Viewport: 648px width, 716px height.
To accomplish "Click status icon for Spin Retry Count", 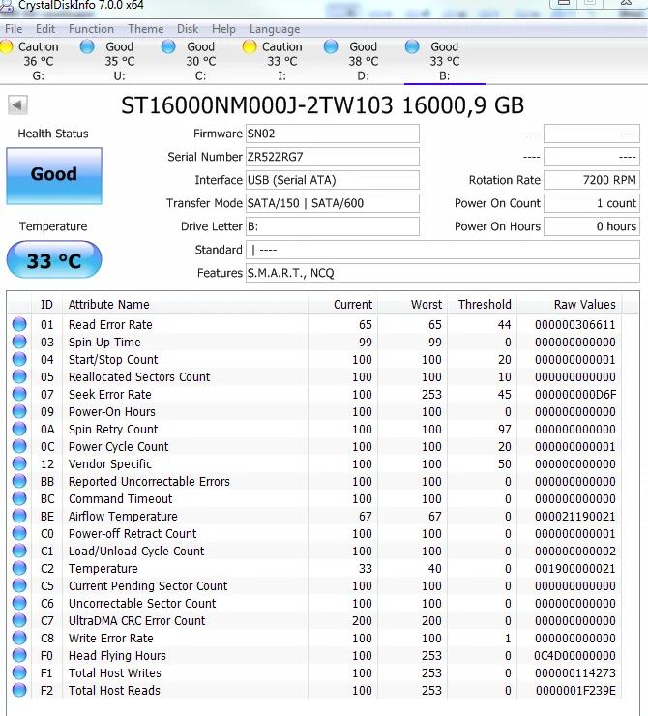I will [19, 429].
